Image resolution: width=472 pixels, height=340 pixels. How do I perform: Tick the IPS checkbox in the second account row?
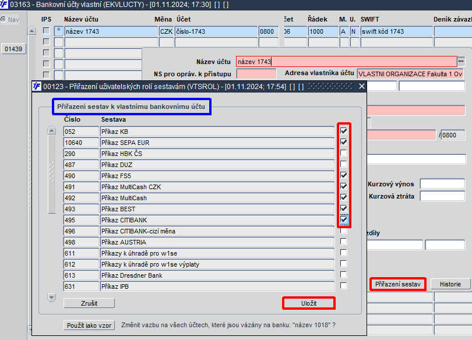click(x=46, y=41)
